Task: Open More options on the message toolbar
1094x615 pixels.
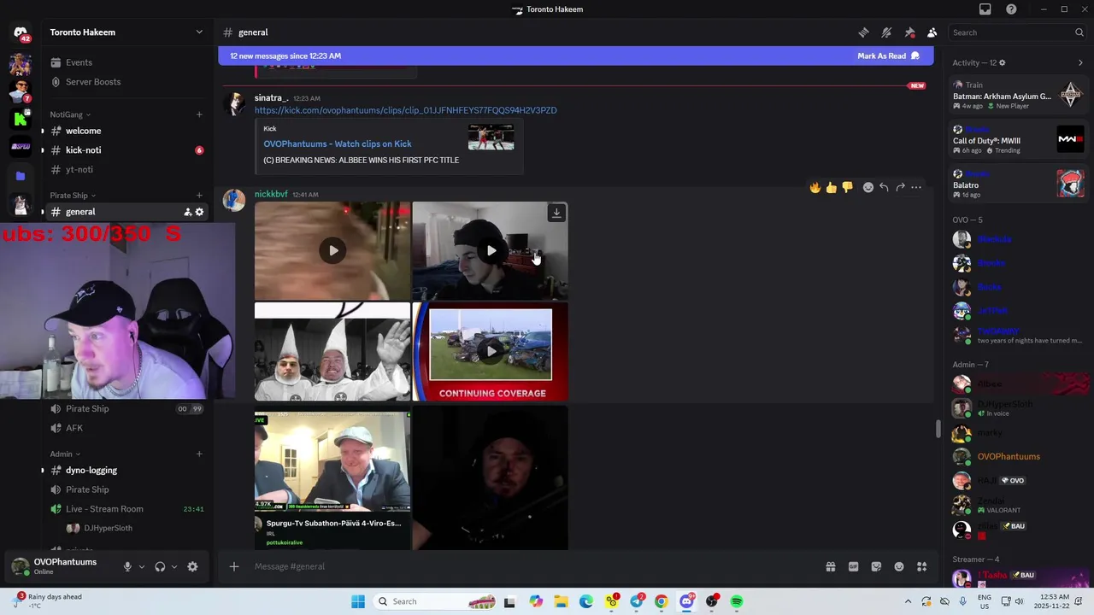Action: 916,187
